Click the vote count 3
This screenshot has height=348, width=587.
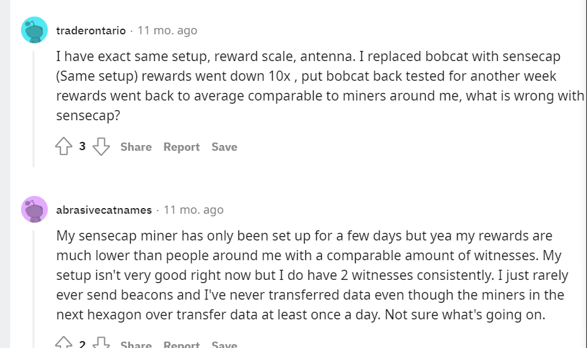pyautogui.click(x=82, y=146)
